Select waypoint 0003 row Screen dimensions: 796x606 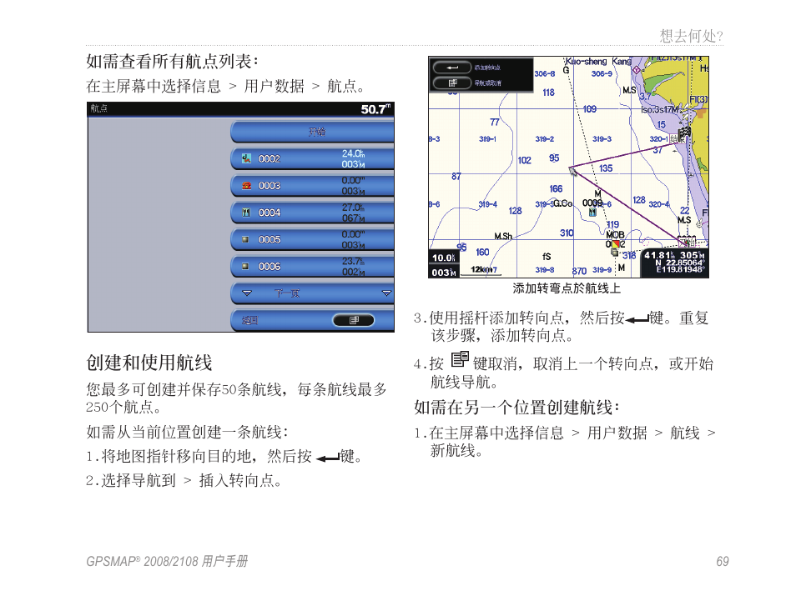point(312,186)
